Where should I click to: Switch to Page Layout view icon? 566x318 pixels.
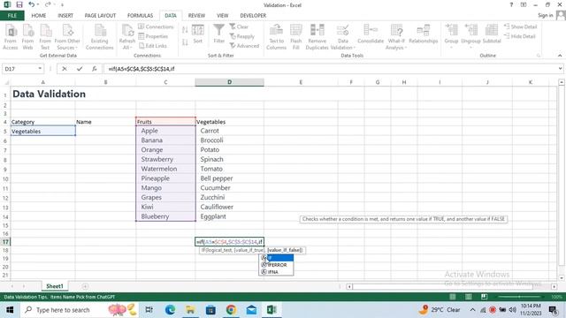coord(468,297)
